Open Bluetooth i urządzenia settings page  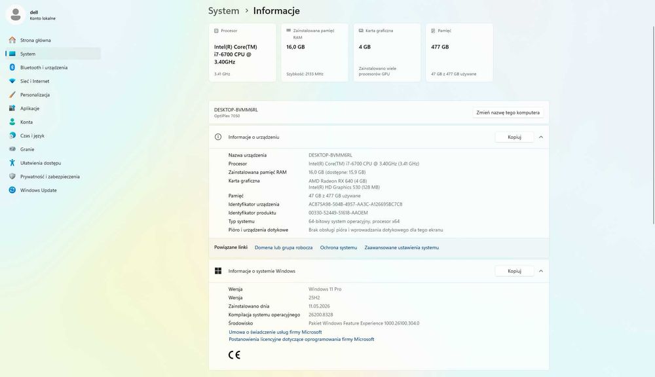53,67
